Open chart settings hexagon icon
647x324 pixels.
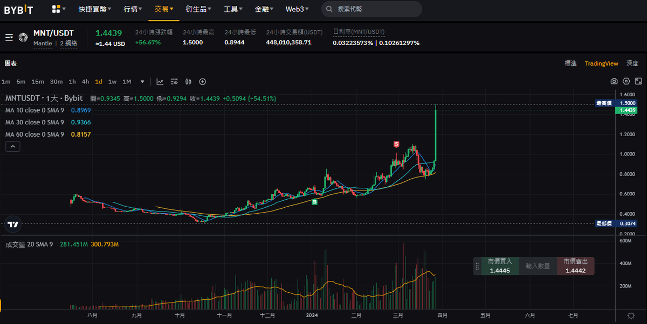(x=626, y=81)
